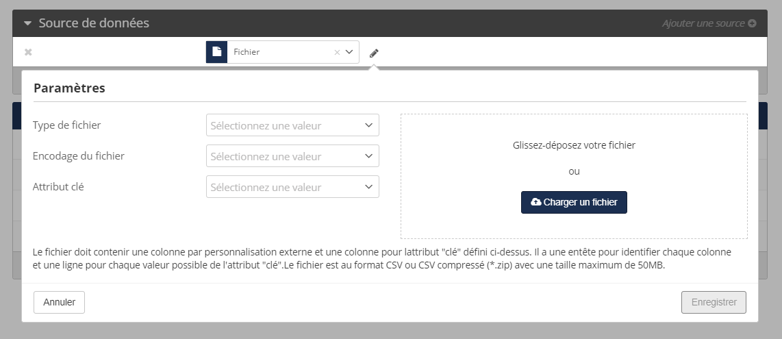
Task: Click the Type de fichier label
Action: pyautogui.click(x=67, y=125)
